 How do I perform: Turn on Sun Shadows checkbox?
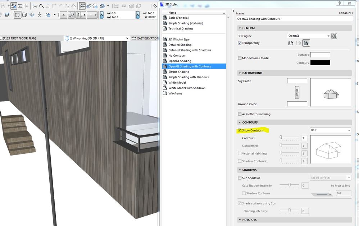tap(240, 178)
